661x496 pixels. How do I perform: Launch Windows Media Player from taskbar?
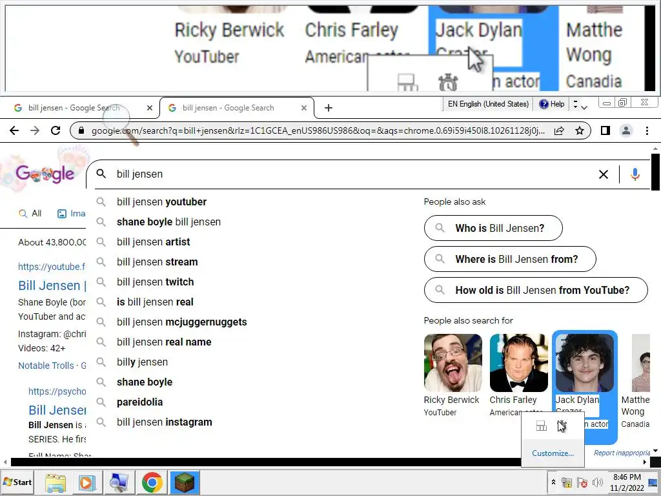coord(87,482)
